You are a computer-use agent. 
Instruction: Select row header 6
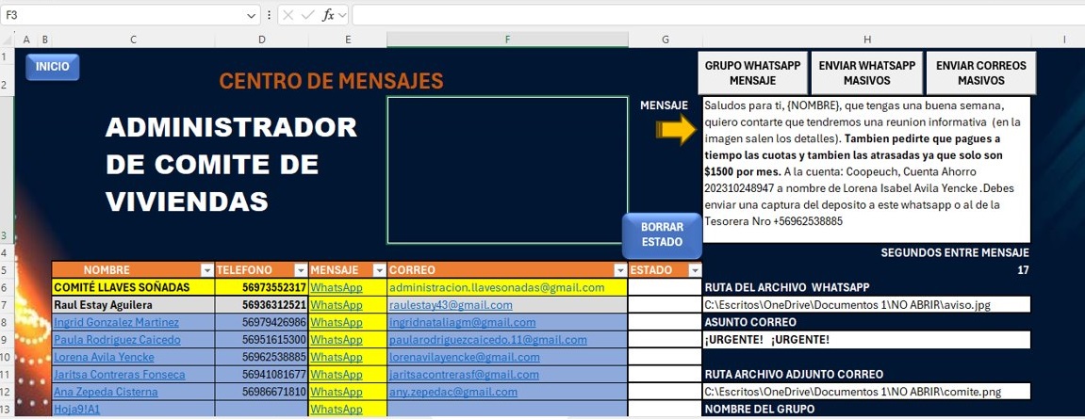(7, 287)
